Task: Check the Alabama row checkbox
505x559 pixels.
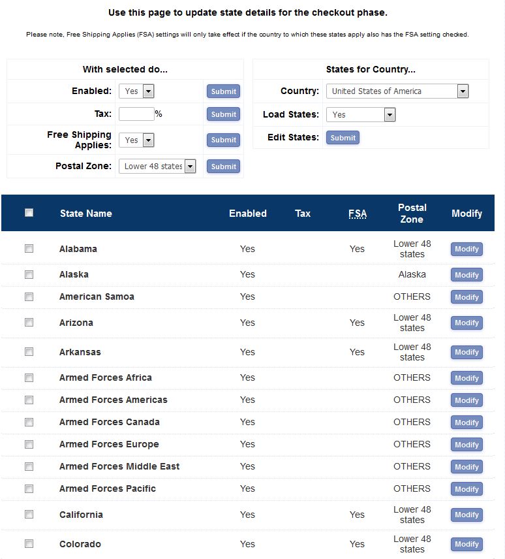Action: click(x=29, y=248)
